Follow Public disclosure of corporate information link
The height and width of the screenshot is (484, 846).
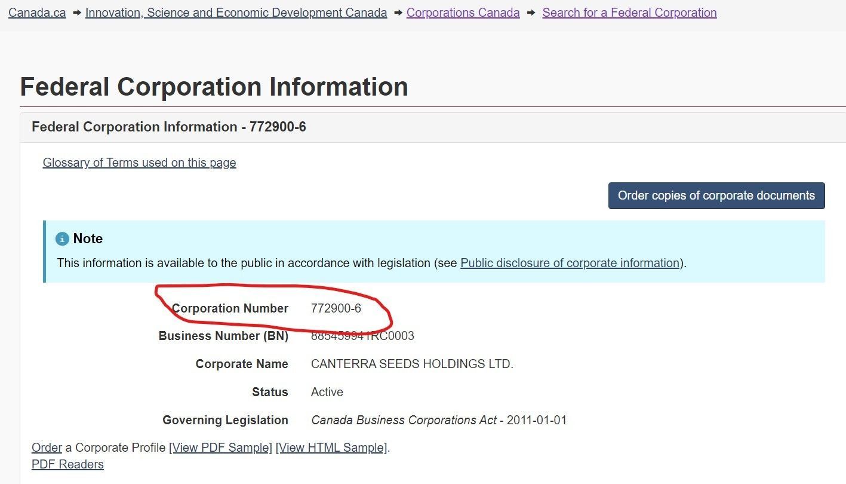coord(570,263)
